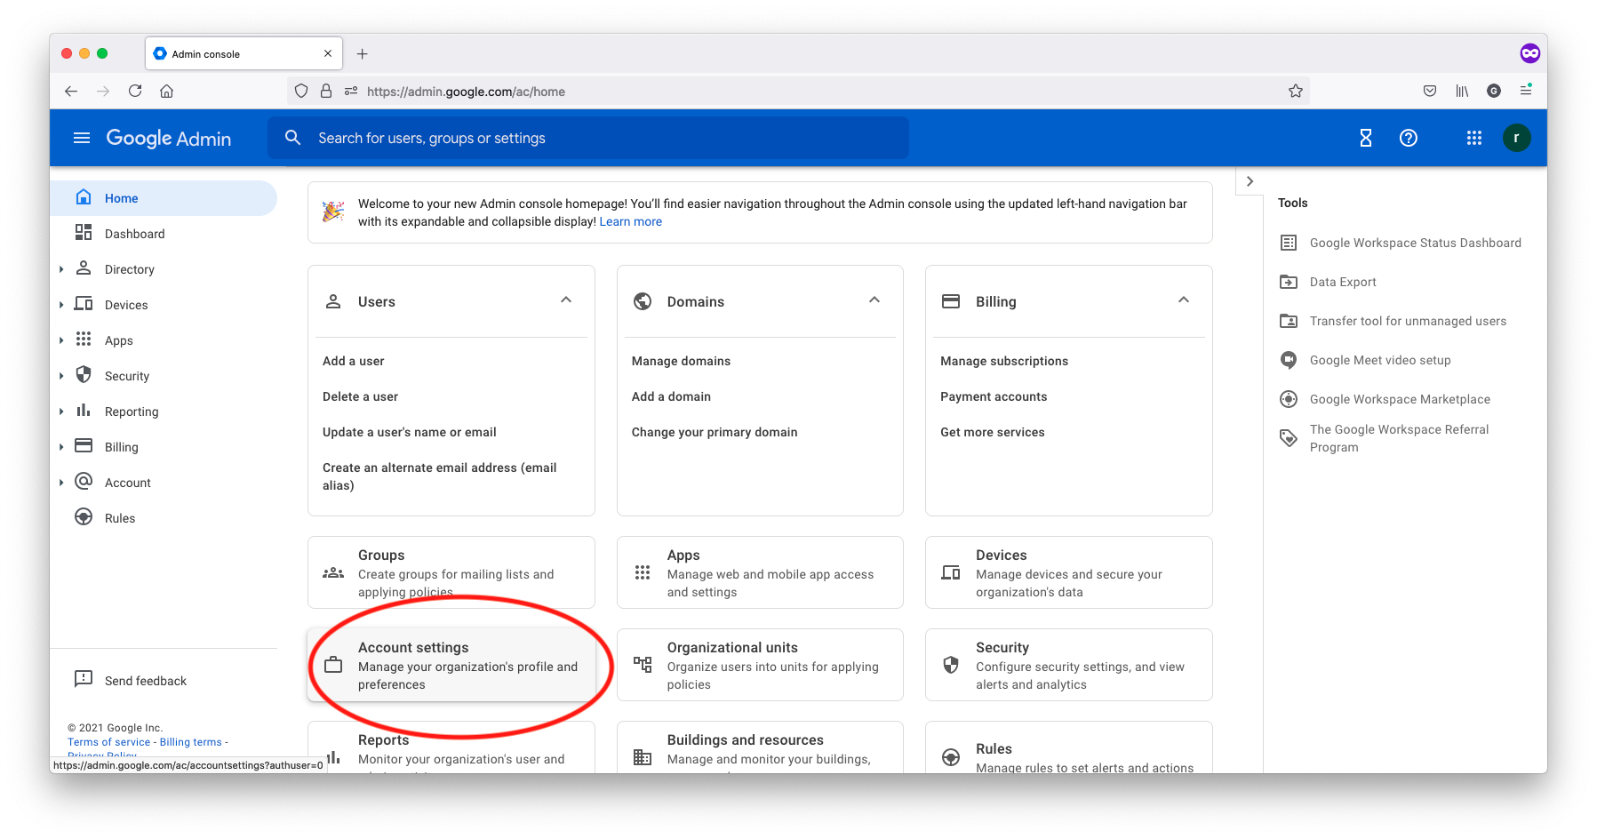This screenshot has width=1597, height=839.
Task: Click the Google Workspace Marketplace icon
Action: click(1289, 399)
